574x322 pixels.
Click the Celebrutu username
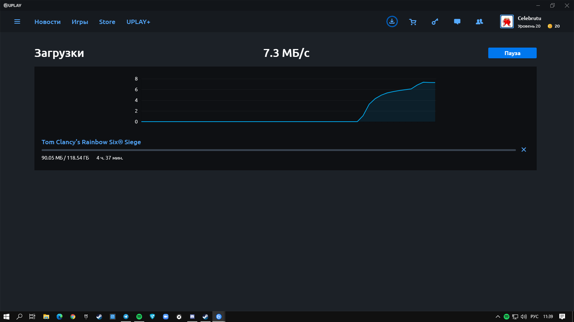click(529, 18)
